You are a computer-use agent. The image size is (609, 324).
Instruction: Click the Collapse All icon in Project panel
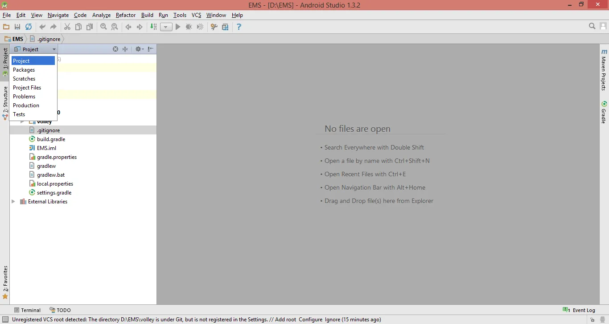(x=125, y=49)
